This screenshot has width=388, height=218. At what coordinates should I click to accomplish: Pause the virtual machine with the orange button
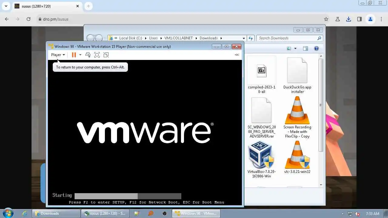click(x=74, y=55)
